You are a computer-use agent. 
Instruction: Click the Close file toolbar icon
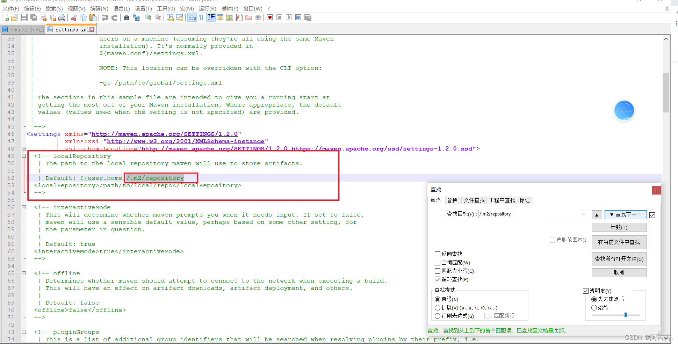tap(43, 17)
